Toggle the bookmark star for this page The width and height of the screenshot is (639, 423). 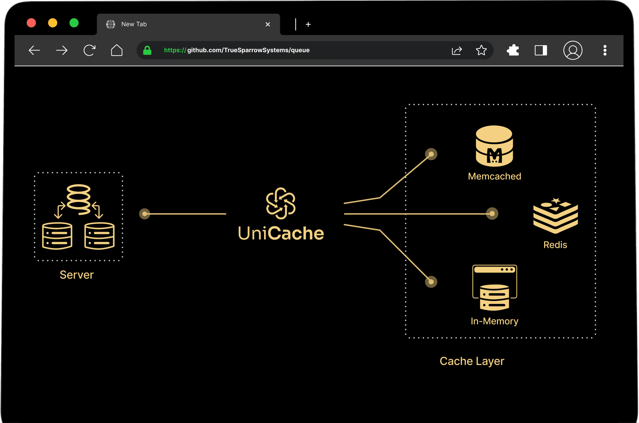pos(481,50)
